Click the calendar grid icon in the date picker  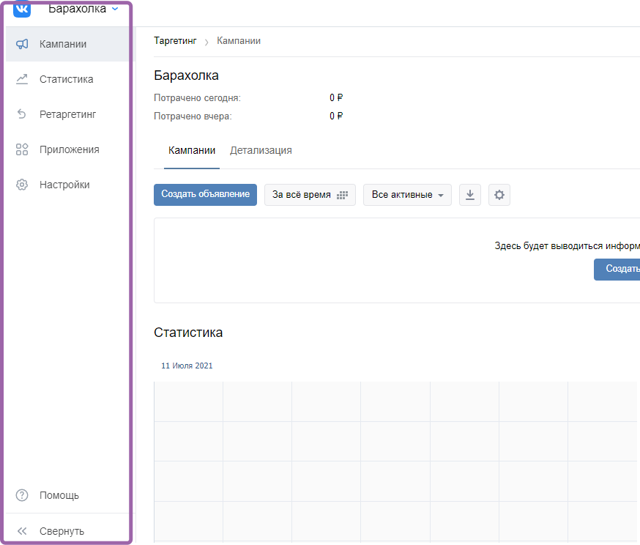tap(343, 195)
